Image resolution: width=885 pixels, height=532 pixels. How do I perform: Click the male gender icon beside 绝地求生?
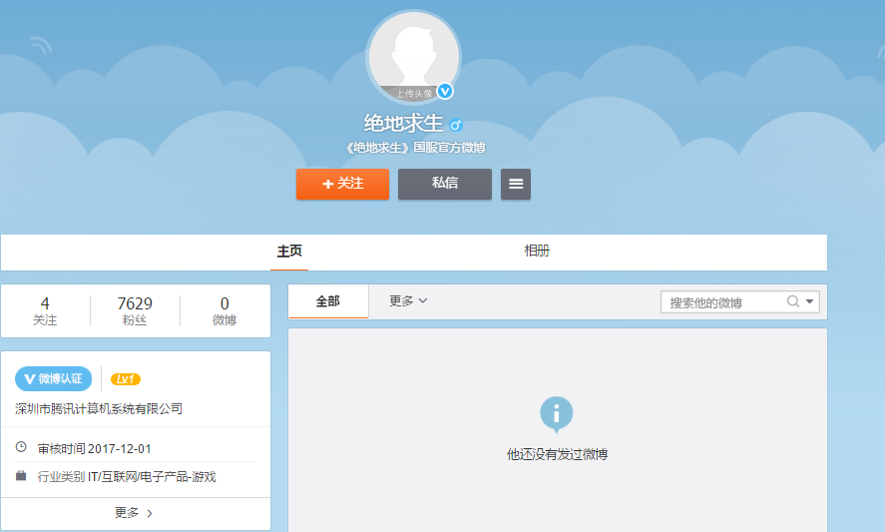point(456,125)
